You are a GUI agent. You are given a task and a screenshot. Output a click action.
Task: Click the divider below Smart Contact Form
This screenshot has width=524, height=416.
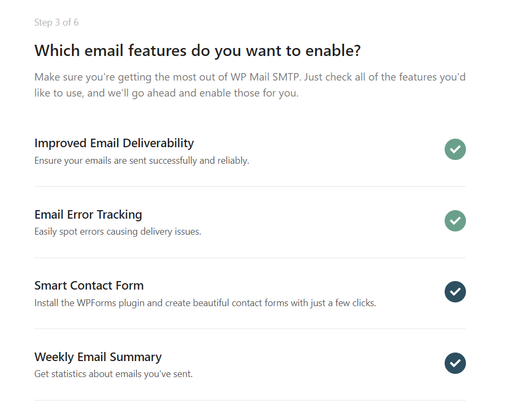click(250, 329)
